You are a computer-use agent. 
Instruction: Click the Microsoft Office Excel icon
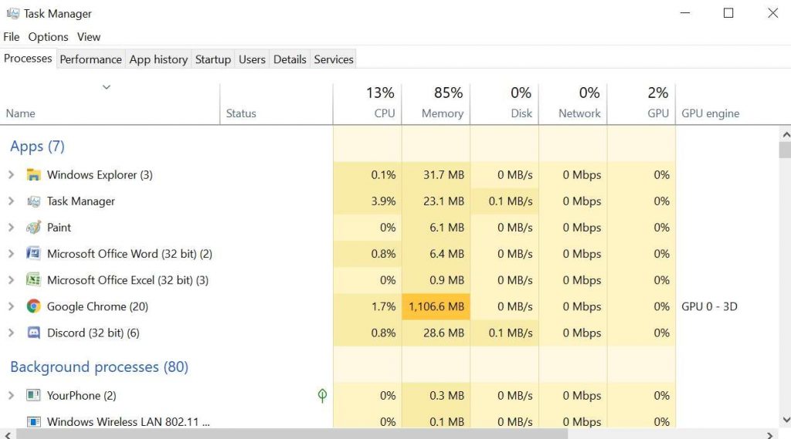click(33, 280)
